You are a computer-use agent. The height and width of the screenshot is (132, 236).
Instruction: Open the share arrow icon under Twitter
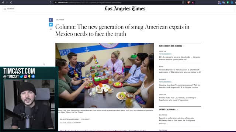click(51, 29)
